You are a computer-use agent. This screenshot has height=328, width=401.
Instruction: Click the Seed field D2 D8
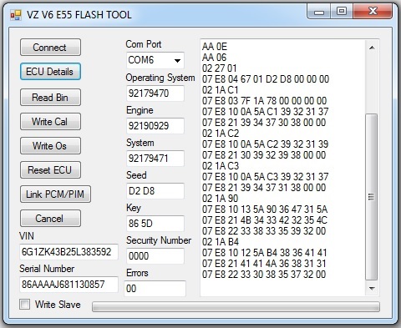tap(155, 191)
